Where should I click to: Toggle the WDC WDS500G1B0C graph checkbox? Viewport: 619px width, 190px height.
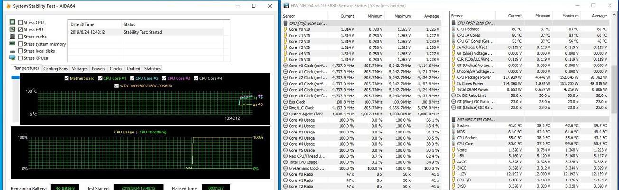tap(116, 85)
